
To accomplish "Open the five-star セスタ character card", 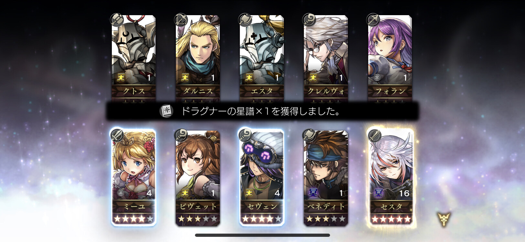I will click(x=390, y=177).
